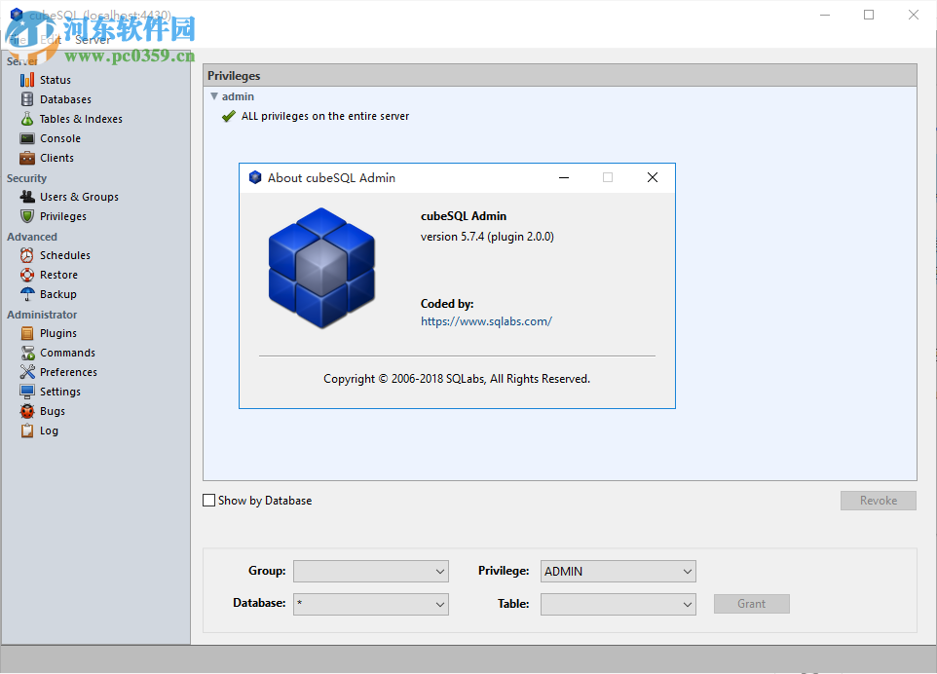View connected Clients
937x674 pixels.
(56, 157)
